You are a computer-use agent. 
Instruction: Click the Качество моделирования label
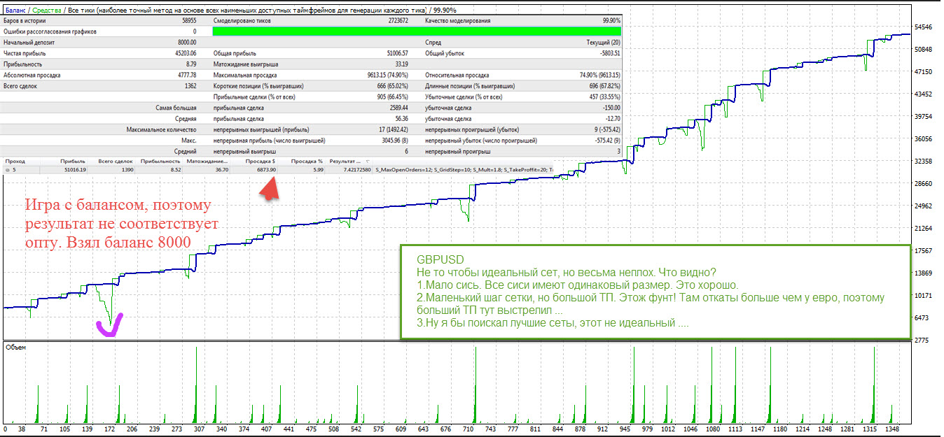(x=458, y=21)
